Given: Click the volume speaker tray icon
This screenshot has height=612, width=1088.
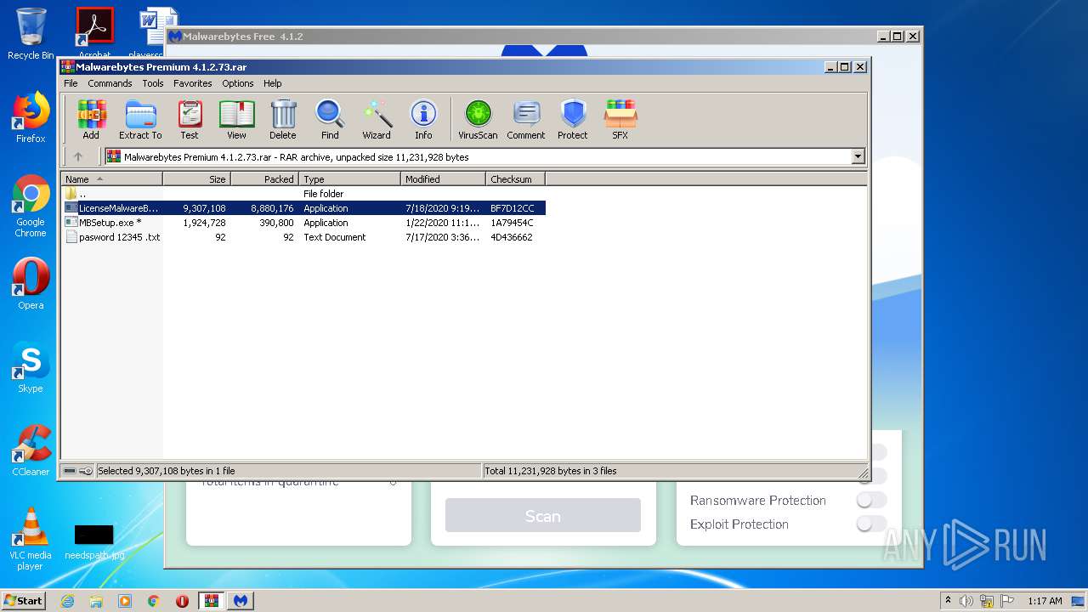Looking at the screenshot, I should 966,601.
